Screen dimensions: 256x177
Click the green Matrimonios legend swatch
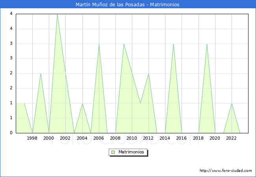pyautogui.click(x=113, y=152)
